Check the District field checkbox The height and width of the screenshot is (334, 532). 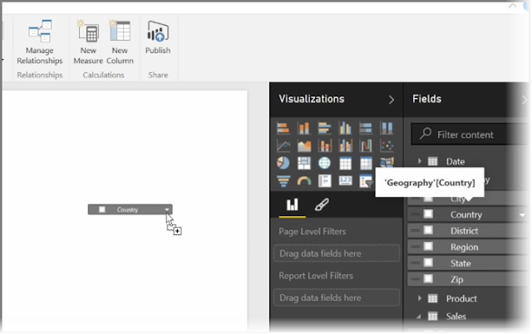[429, 231]
